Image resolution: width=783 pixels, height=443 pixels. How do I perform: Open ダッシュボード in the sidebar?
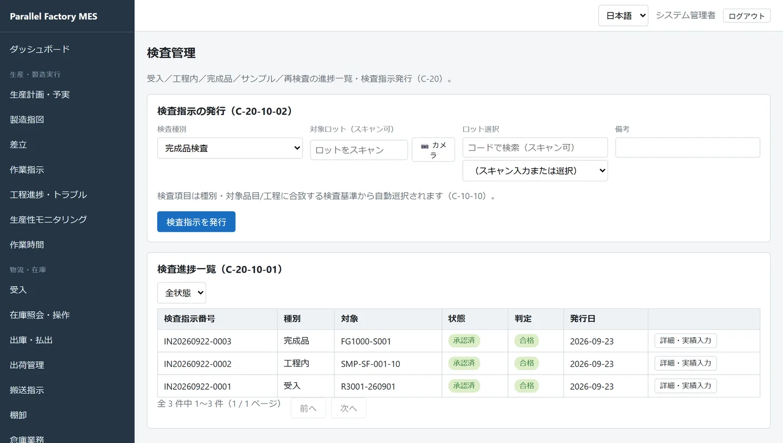[40, 49]
